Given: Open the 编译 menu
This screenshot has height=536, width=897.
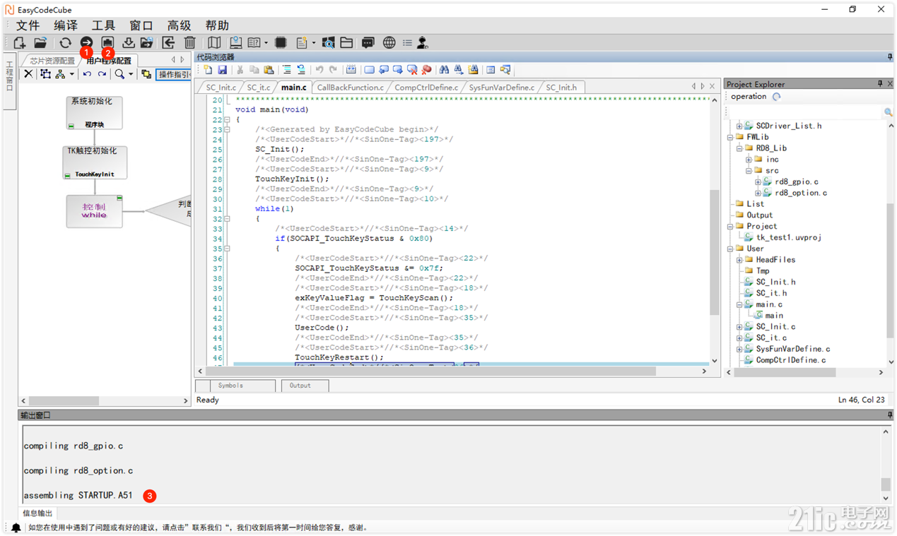Looking at the screenshot, I should point(66,26).
